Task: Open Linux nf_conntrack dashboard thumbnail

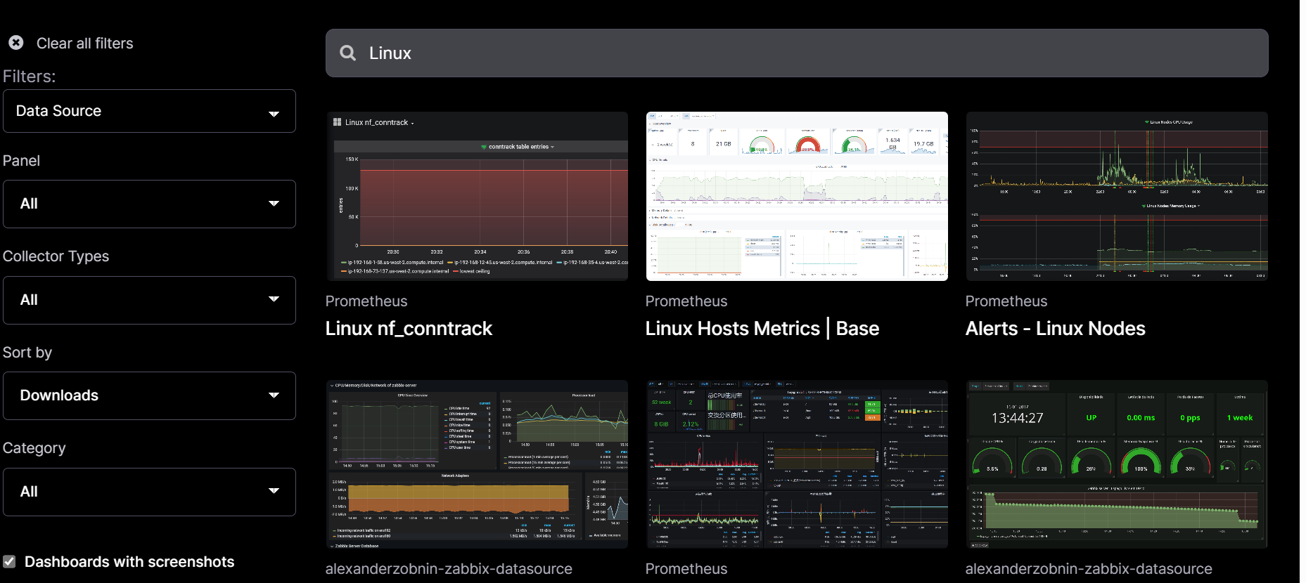Action: coord(477,196)
